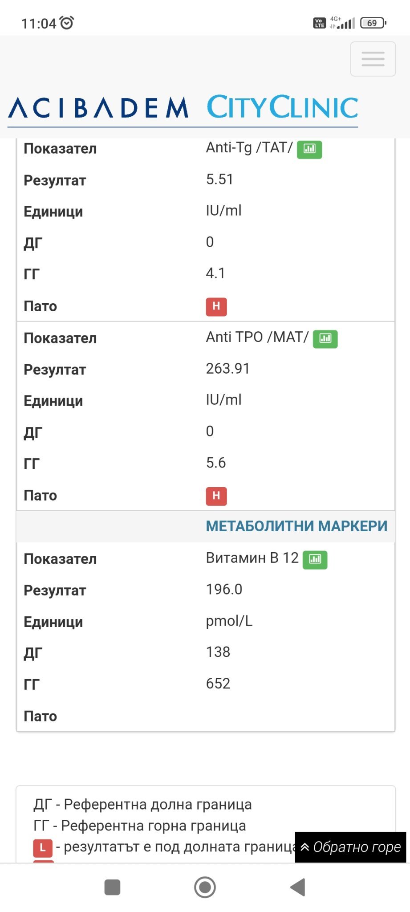Click the red L legend badge
This screenshot has width=410, height=912.
click(43, 847)
